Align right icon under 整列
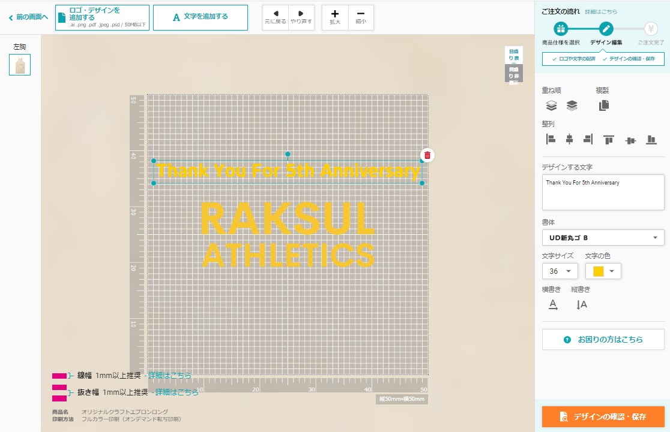 588,139
